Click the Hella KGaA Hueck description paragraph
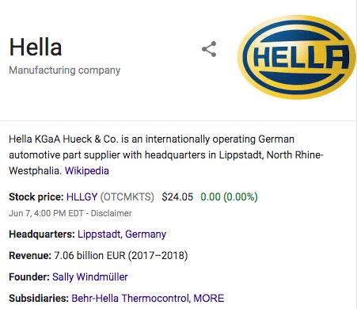This screenshot has width=357, height=309. pyautogui.click(x=166, y=154)
